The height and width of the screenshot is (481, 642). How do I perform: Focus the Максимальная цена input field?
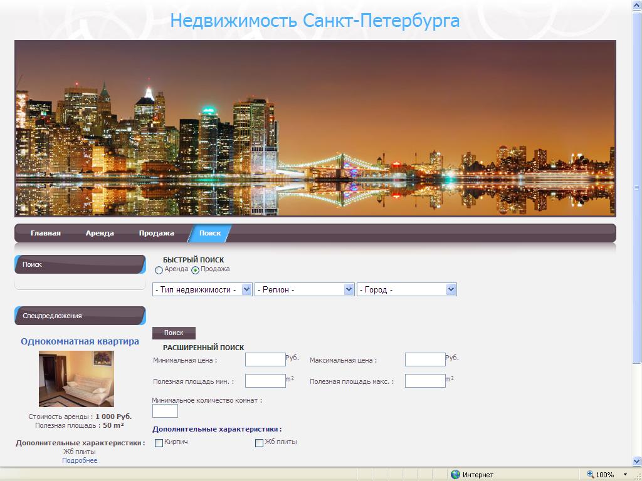click(x=425, y=359)
